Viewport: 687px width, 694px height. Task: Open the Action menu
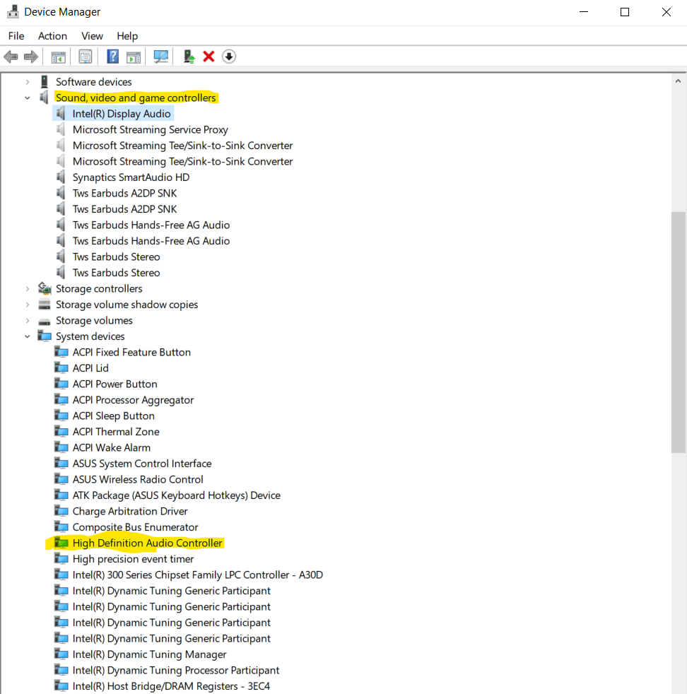52,35
